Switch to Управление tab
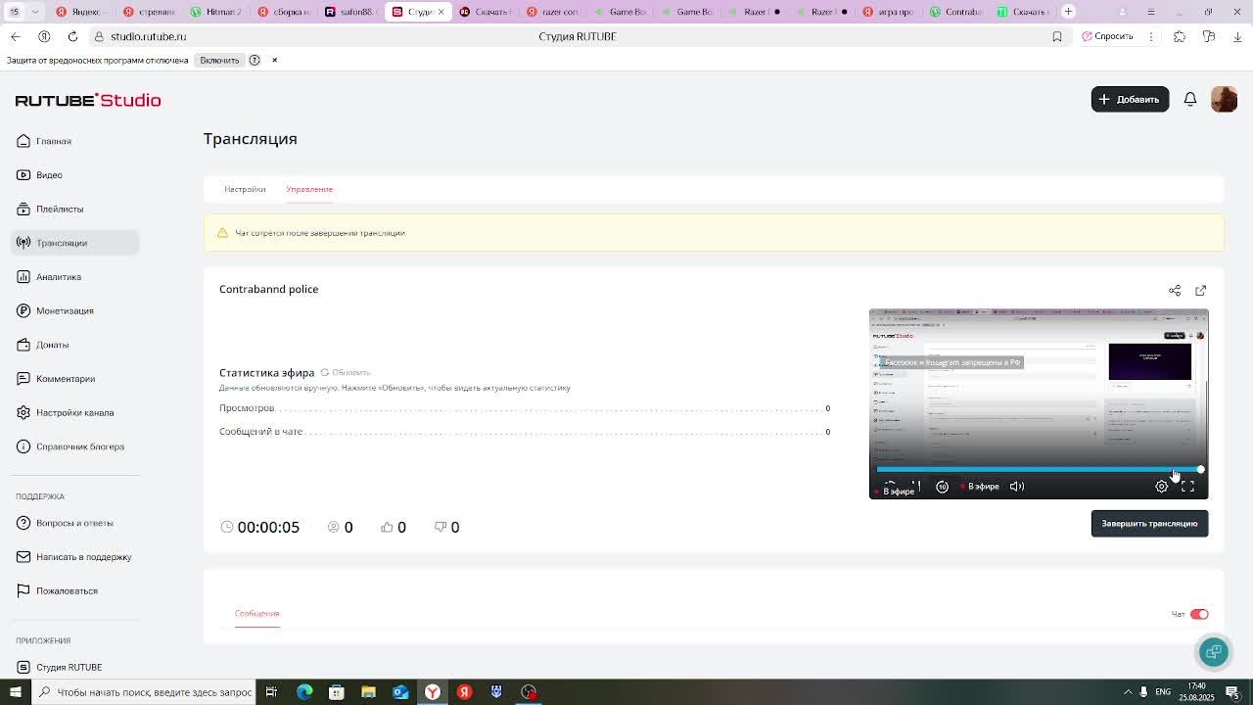This screenshot has height=705, width=1253. click(x=309, y=189)
